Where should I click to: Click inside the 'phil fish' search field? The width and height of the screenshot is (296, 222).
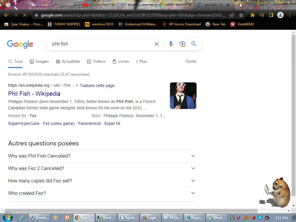click(x=102, y=44)
